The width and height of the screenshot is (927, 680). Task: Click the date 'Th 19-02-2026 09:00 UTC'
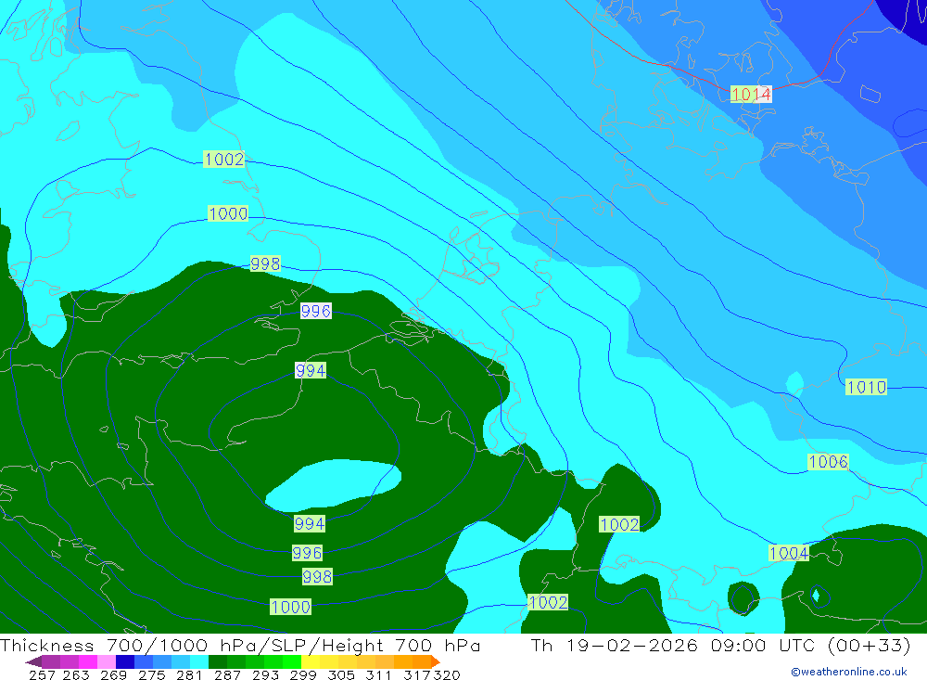[676, 645]
